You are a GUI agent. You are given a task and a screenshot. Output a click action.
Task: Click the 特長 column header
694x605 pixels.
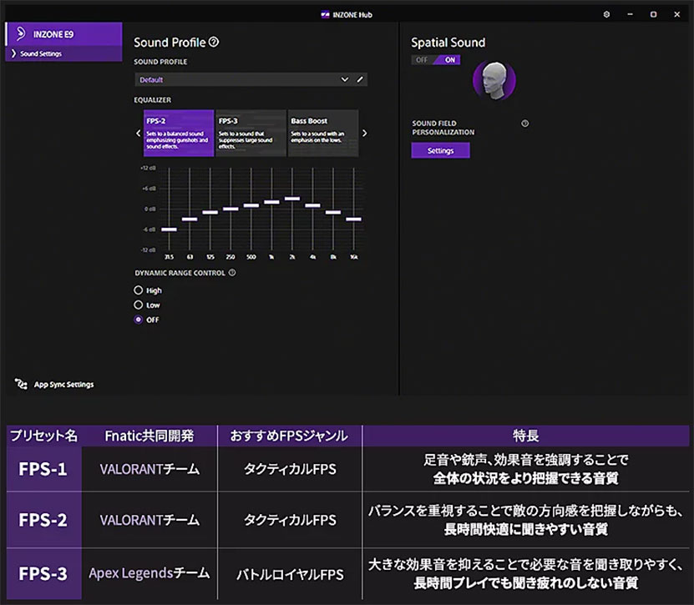coord(526,436)
